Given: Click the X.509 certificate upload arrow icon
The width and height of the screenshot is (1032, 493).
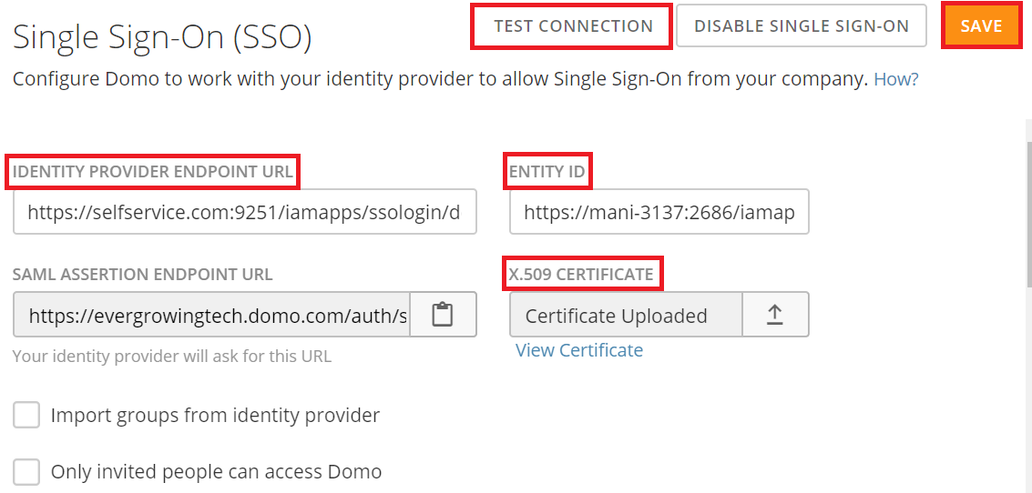Looking at the screenshot, I should (774, 315).
